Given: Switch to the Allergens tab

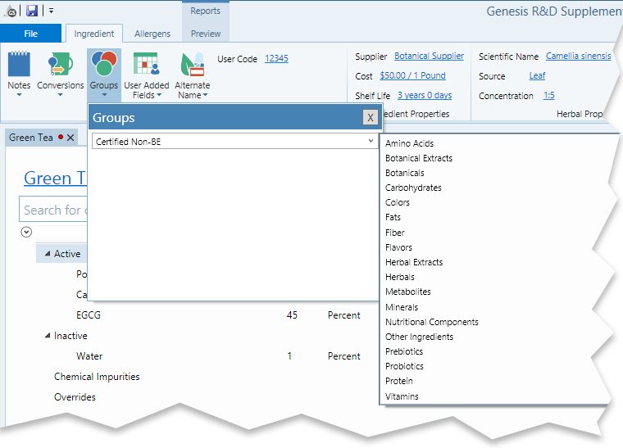Looking at the screenshot, I should [x=152, y=34].
